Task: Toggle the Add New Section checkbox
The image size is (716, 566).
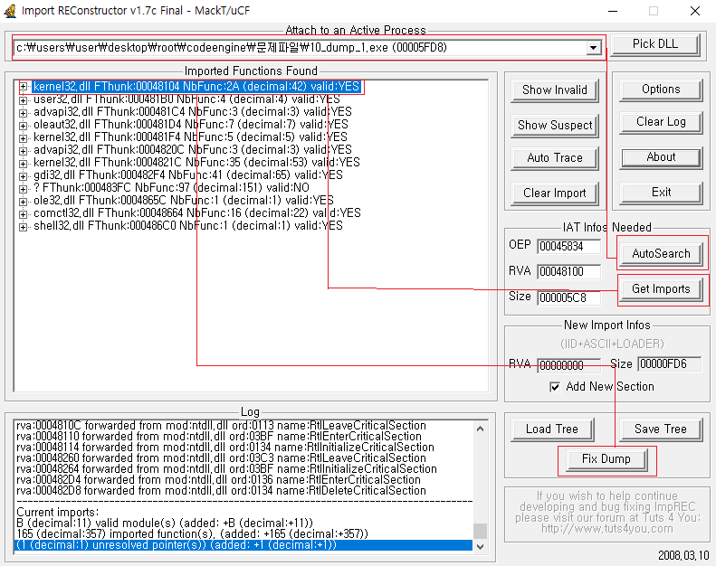Action: point(555,387)
